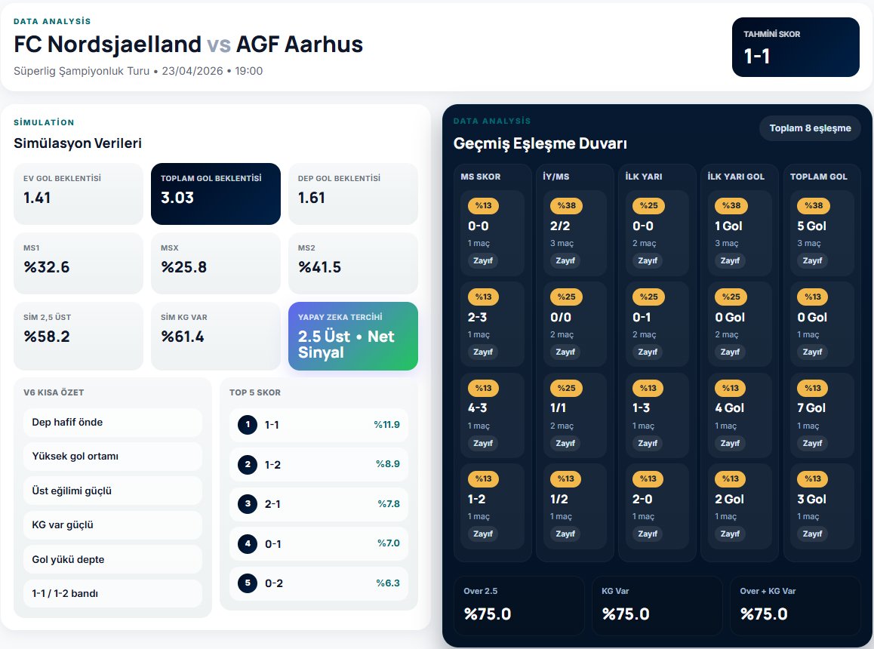The image size is (874, 649).
Task: Click the Over + KG Var %75.0 box
Action: pos(796,605)
